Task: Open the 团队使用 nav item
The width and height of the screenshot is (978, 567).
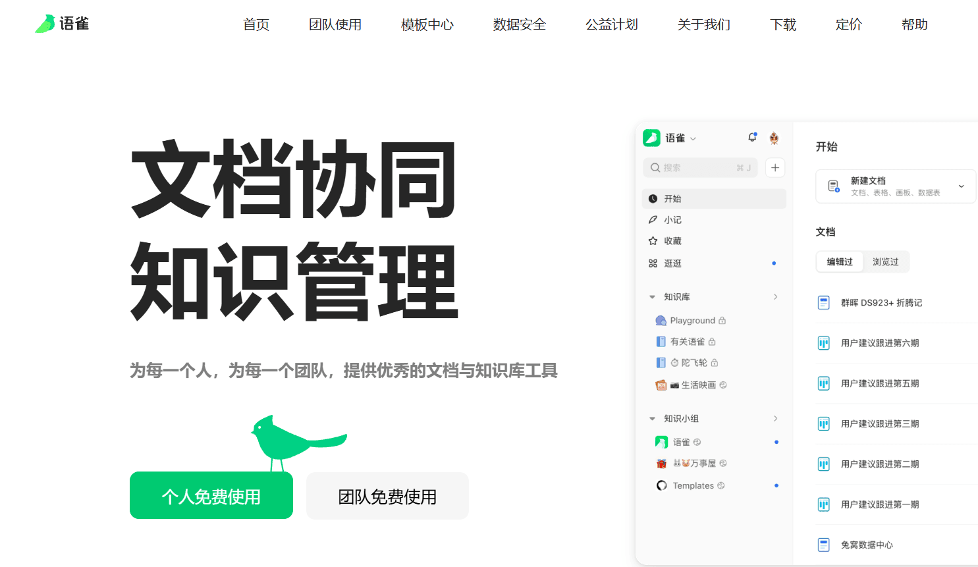Action: click(335, 24)
